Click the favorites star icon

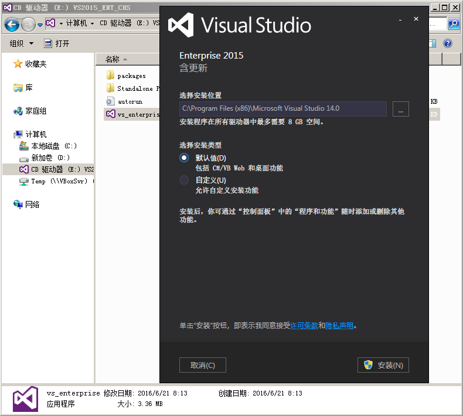(x=18, y=63)
